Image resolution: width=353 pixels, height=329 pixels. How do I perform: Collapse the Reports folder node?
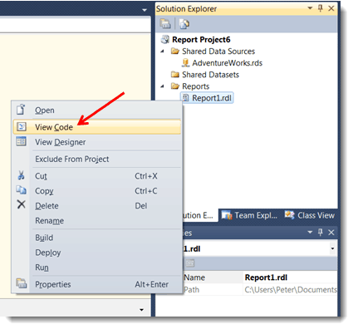tap(163, 86)
